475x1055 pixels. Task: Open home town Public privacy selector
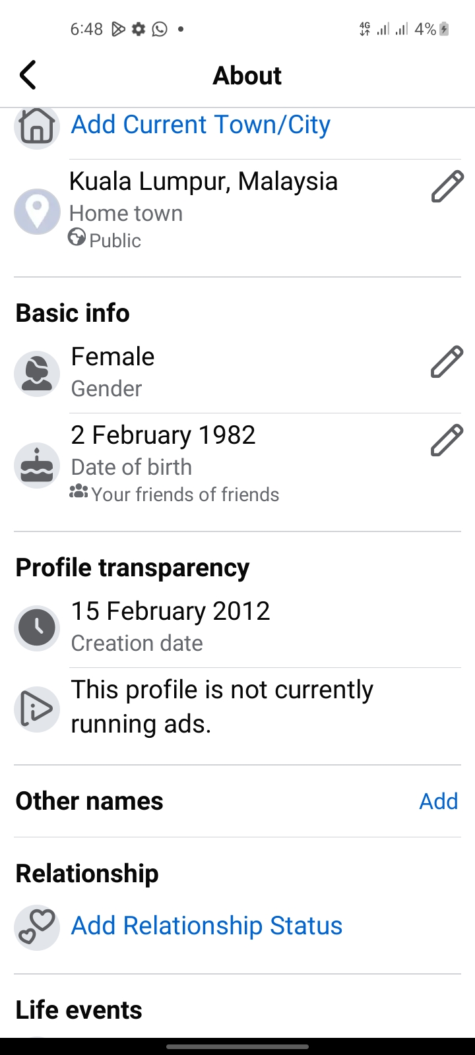106,240
